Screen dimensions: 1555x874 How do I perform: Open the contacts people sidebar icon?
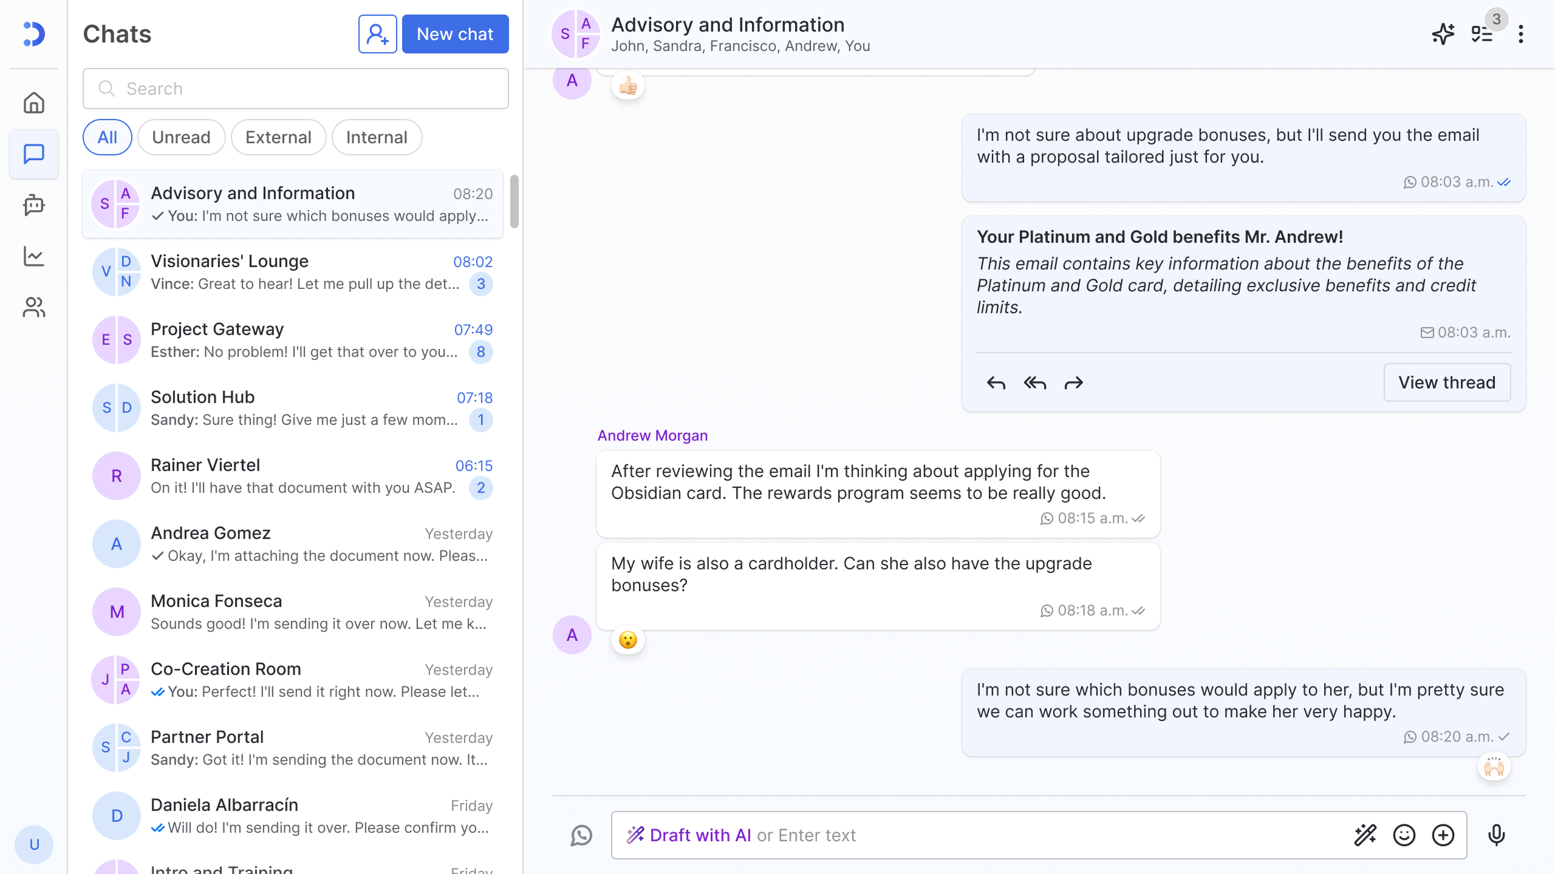[x=34, y=307]
